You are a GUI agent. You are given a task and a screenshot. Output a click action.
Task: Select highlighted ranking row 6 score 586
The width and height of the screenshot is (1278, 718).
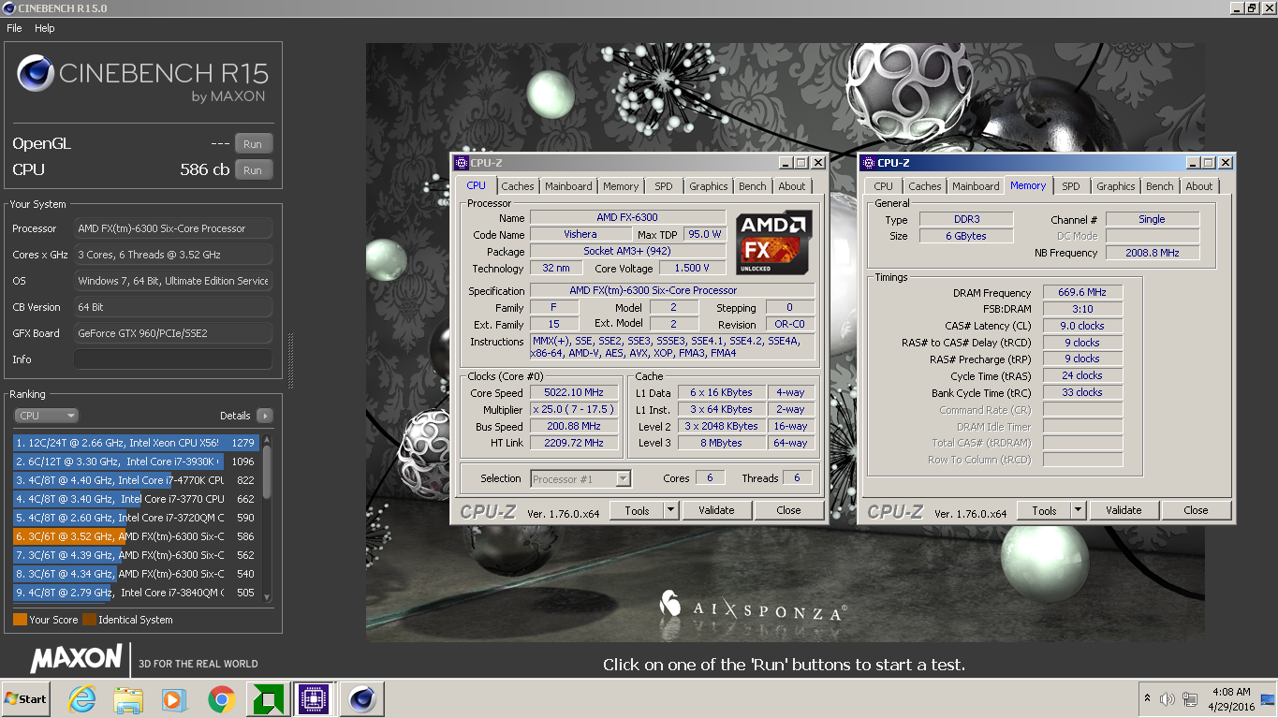pos(136,536)
